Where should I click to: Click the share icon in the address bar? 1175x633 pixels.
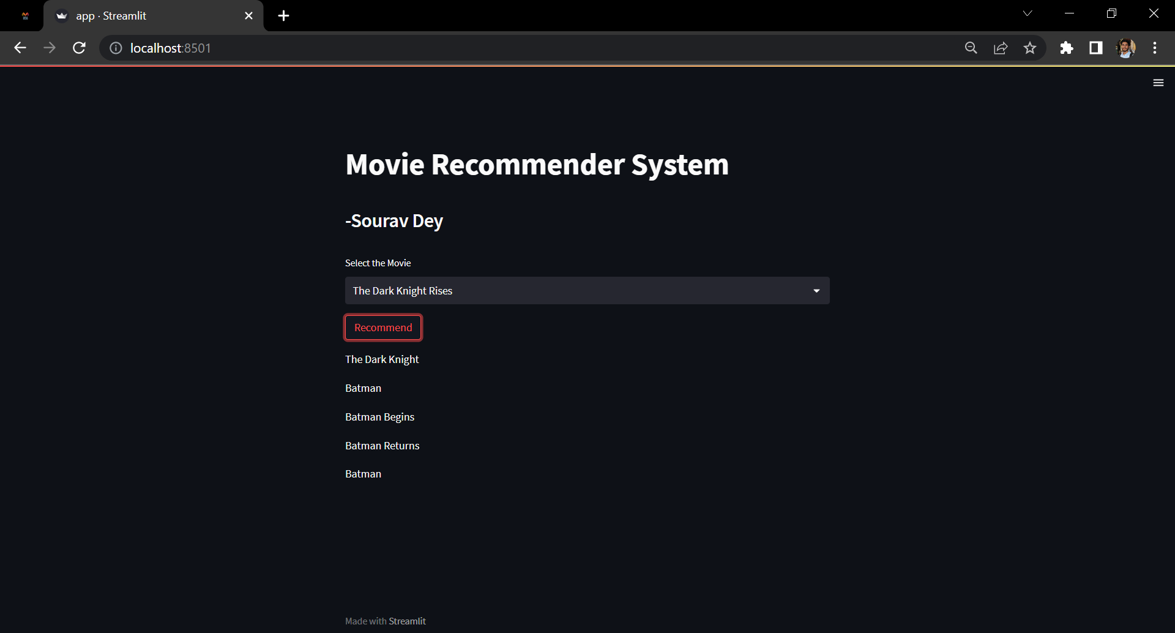click(x=1001, y=48)
